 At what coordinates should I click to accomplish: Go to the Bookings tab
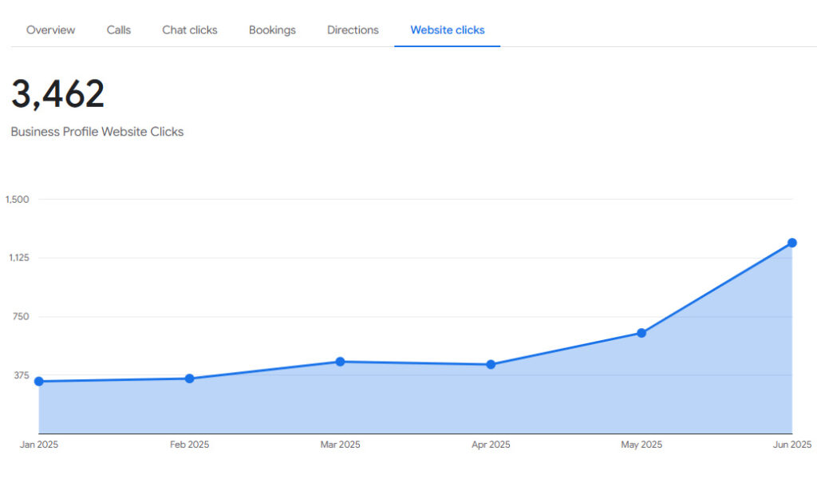pos(272,30)
